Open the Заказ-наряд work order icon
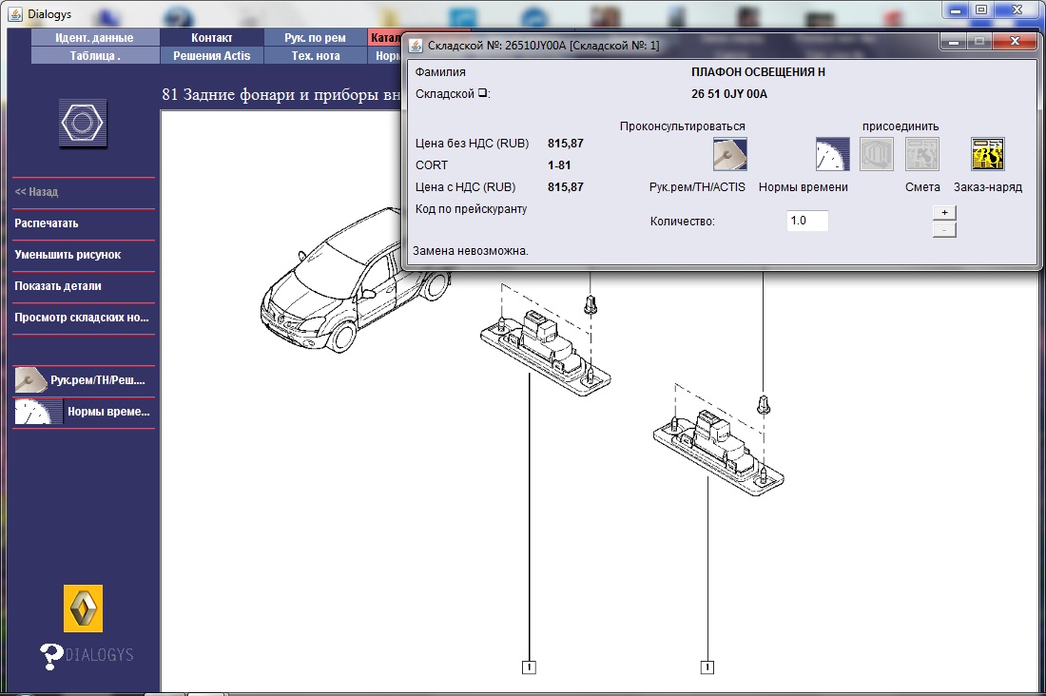The width and height of the screenshot is (1046, 696). coord(988,154)
